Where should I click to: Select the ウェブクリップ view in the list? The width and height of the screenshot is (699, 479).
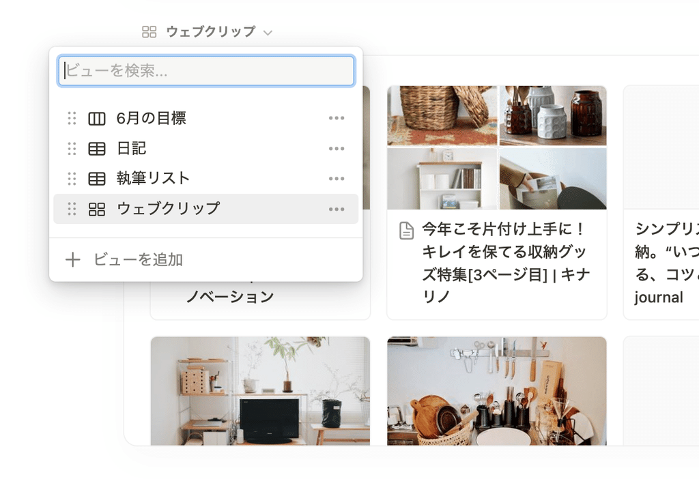tap(206, 209)
